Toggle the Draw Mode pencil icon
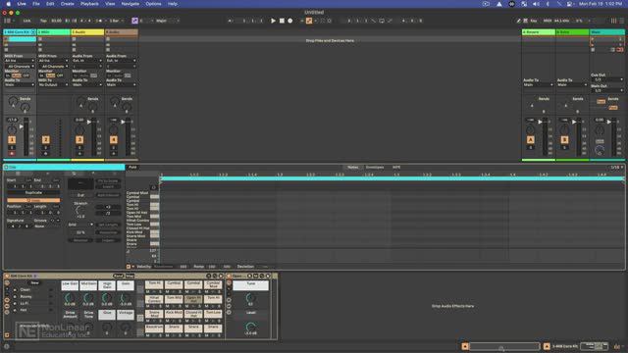This screenshot has width=628, height=353. pyautogui.click(x=518, y=21)
